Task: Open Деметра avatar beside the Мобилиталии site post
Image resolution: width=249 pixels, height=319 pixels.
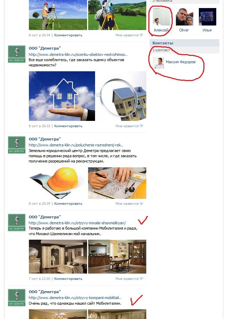Action: [17, 298]
